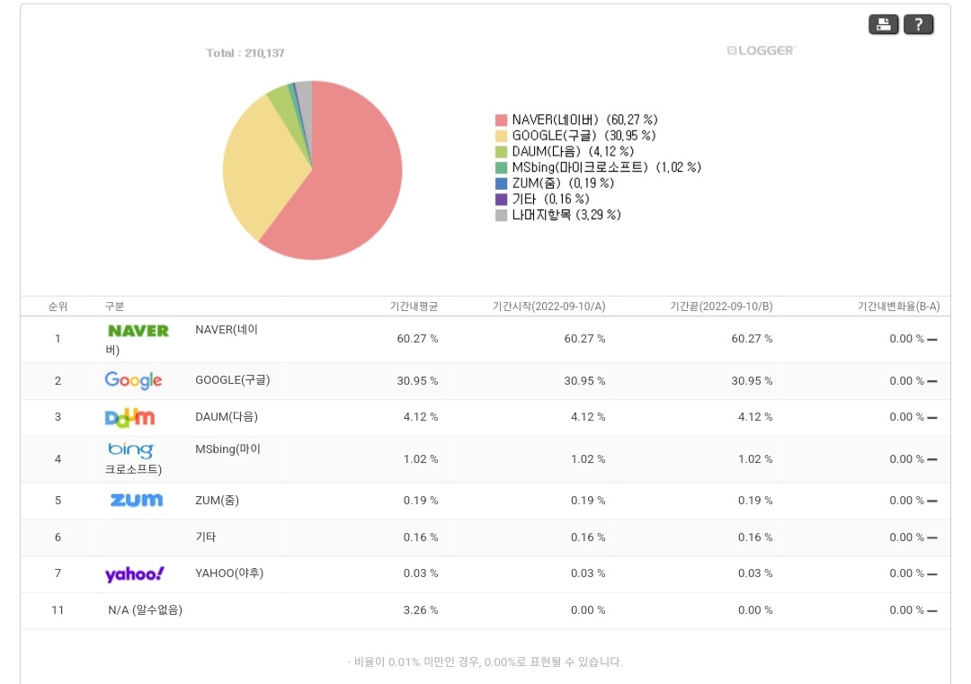Click DAUM's 4.12 % 기간끝 value
Screen dimensions: 971x684
point(755,417)
